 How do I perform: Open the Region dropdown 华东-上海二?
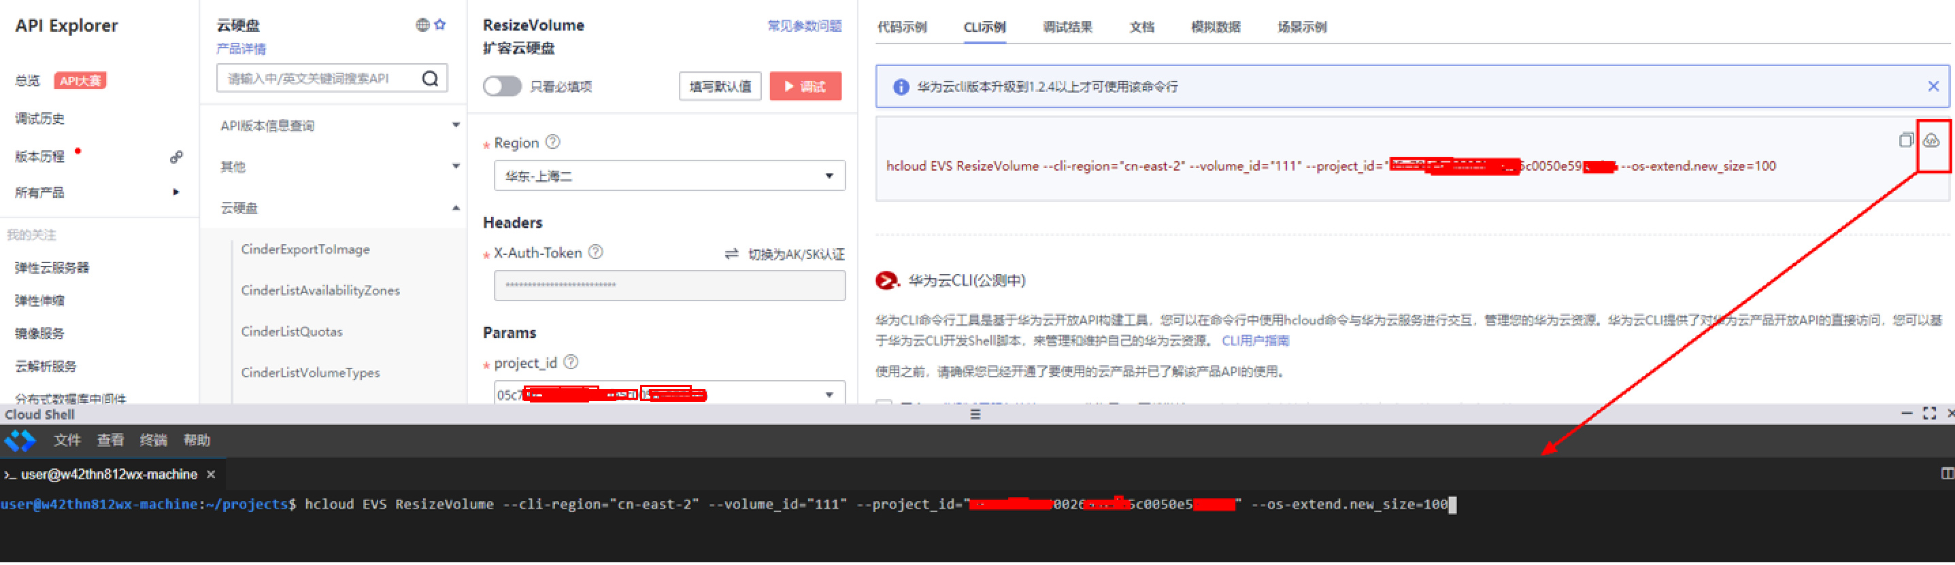669,176
